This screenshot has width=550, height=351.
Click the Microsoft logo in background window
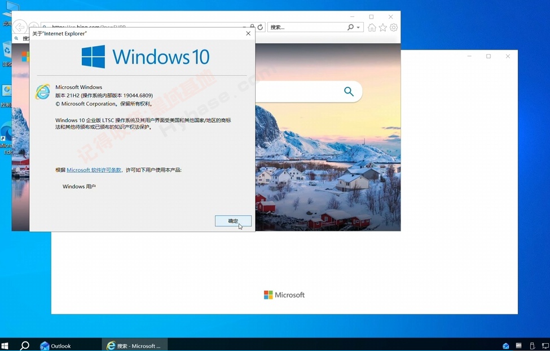tap(284, 295)
